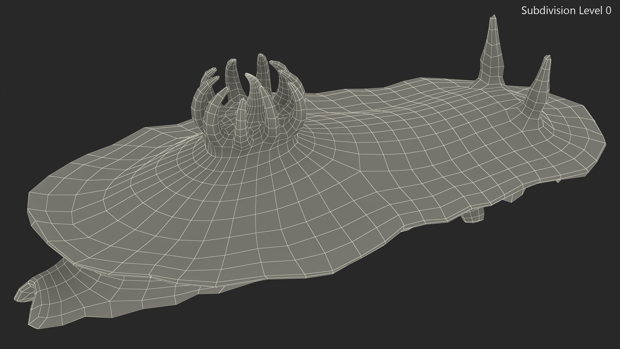Click the 'Subdivision Level 0' label
Image resolution: width=620 pixels, height=349 pixels.
(x=566, y=11)
